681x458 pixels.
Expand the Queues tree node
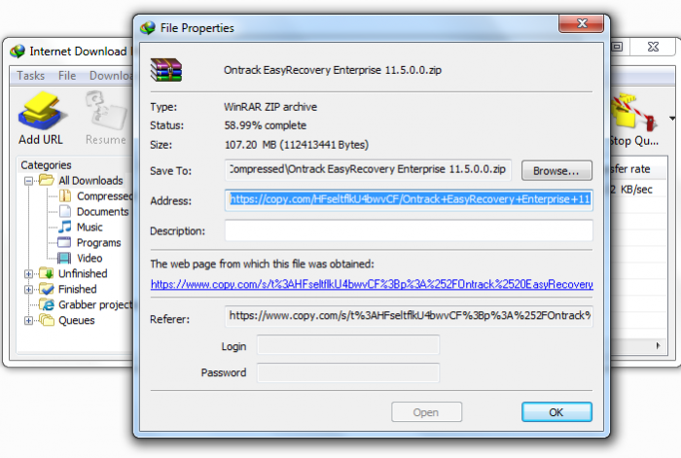pos(28,321)
